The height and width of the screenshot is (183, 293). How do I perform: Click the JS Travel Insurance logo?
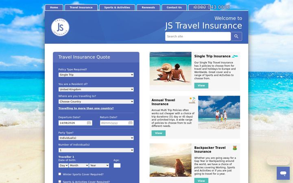tap(60, 27)
